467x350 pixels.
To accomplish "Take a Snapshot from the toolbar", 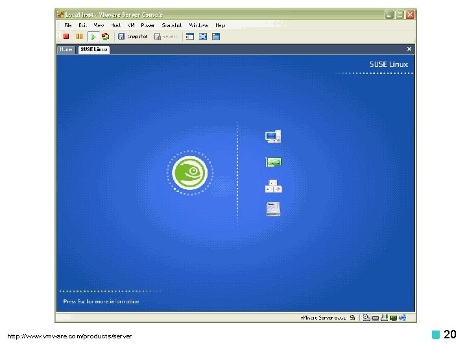I will tap(133, 36).
